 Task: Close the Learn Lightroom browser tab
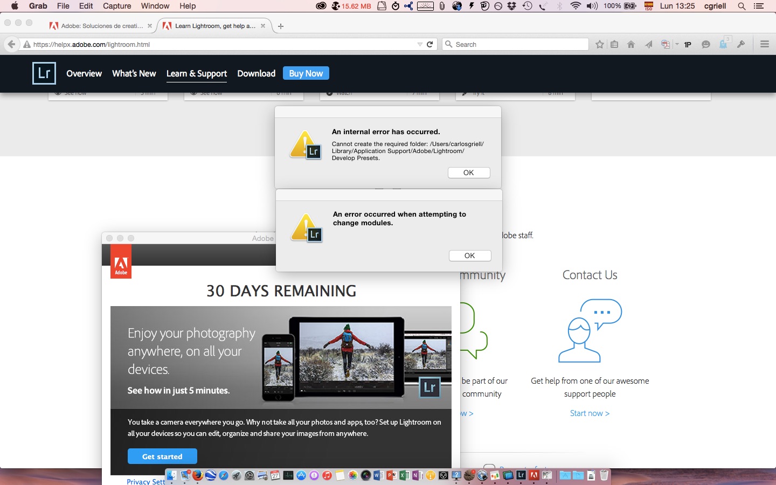(x=263, y=25)
